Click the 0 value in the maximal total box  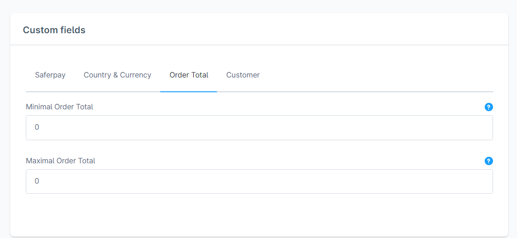37,181
